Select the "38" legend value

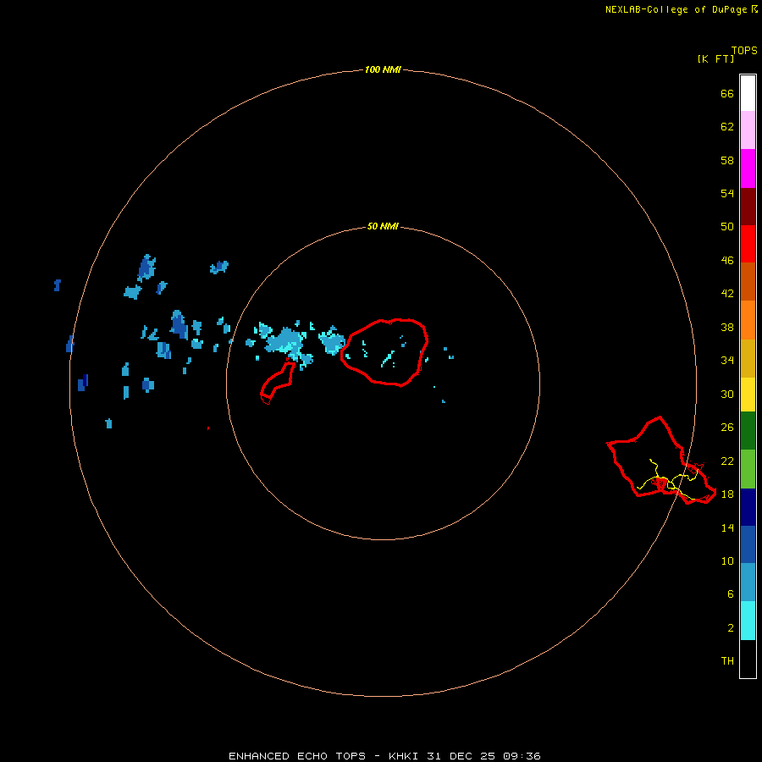[x=727, y=328]
